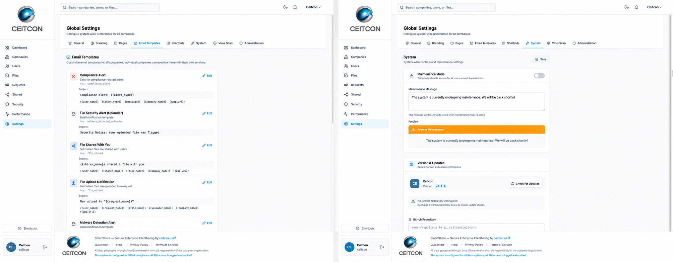
Task: Edit the File Upload Notification template
Action: (x=207, y=182)
